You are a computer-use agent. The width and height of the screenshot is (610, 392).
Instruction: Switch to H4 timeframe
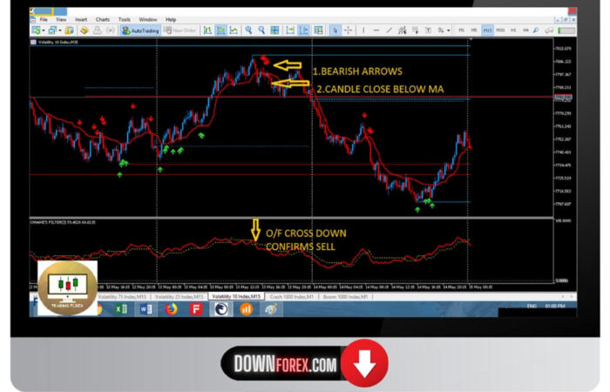pyautogui.click(x=525, y=30)
